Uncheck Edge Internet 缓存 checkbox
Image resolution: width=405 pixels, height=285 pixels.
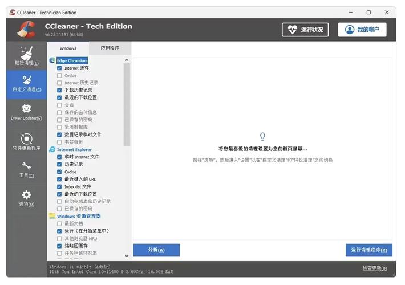pyautogui.click(x=59, y=68)
